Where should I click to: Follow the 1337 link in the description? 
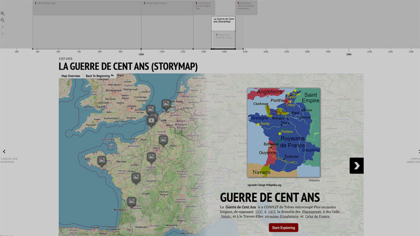click(x=259, y=212)
